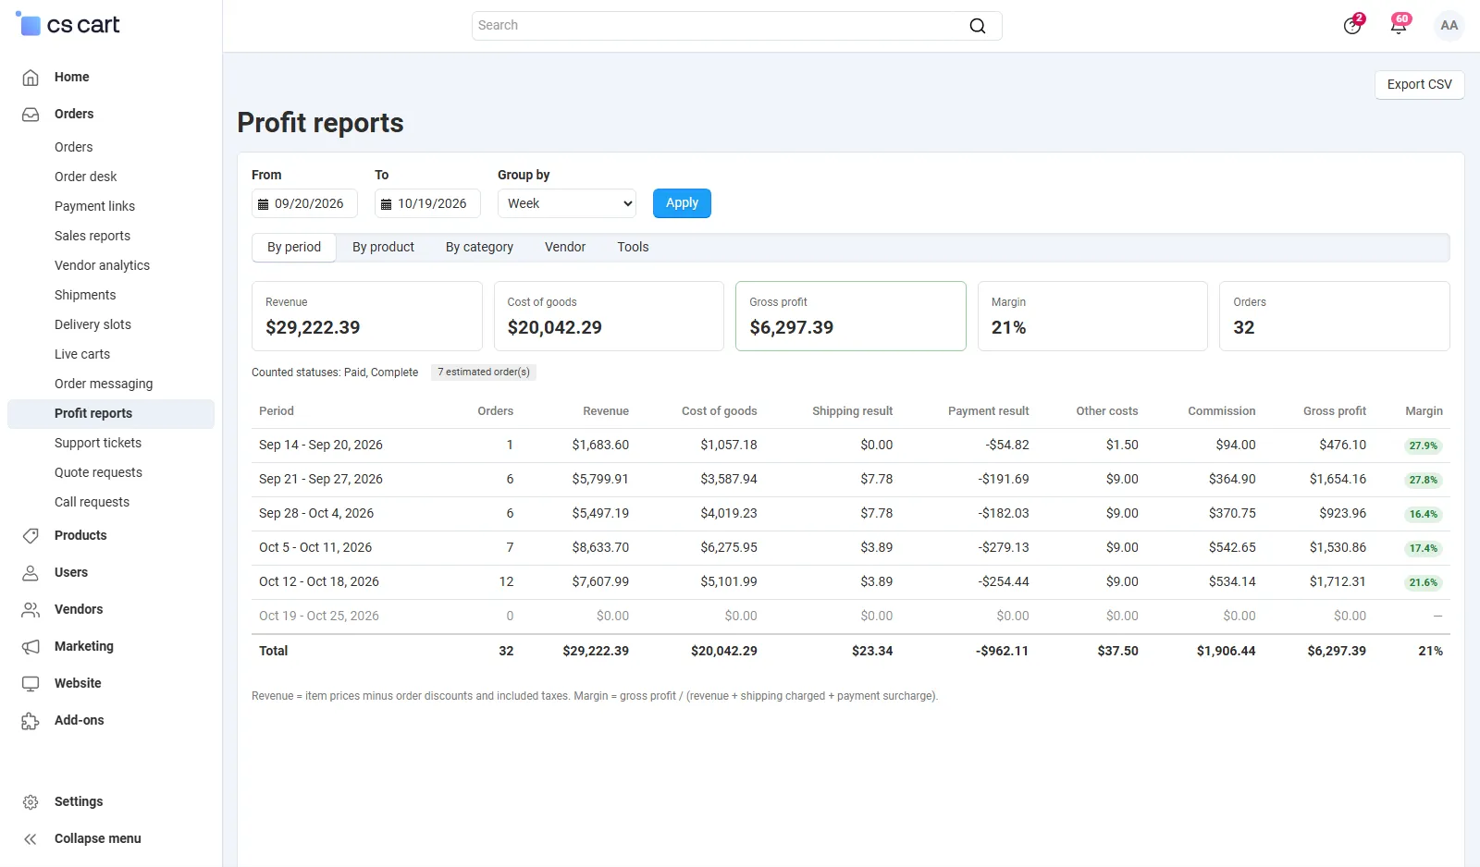Screen dimensions: 1480x867
Task: Open Call requests in sidebar
Action: 92,502
